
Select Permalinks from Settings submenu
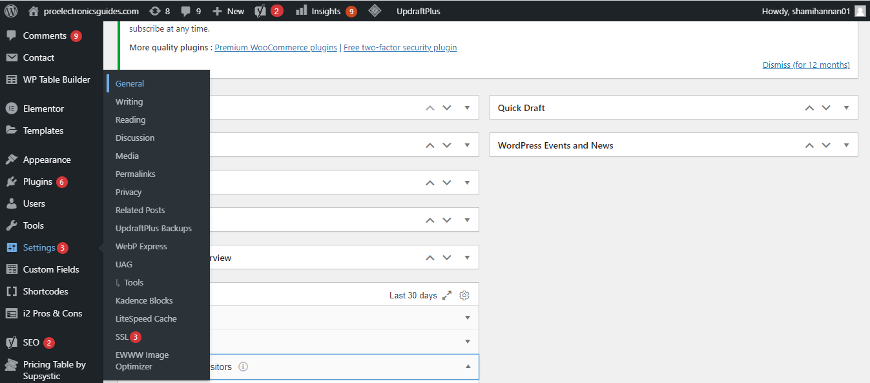[135, 174]
